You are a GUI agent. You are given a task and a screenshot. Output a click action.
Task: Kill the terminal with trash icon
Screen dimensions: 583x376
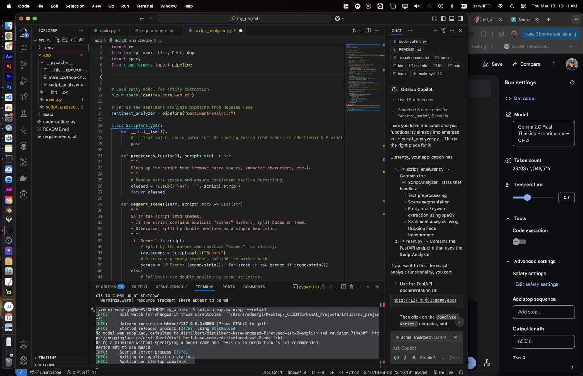(x=351, y=287)
